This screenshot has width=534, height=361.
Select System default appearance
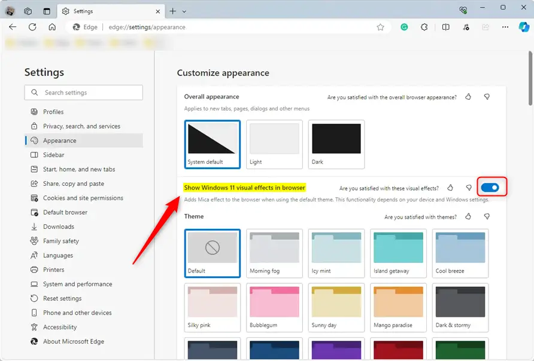(x=213, y=144)
